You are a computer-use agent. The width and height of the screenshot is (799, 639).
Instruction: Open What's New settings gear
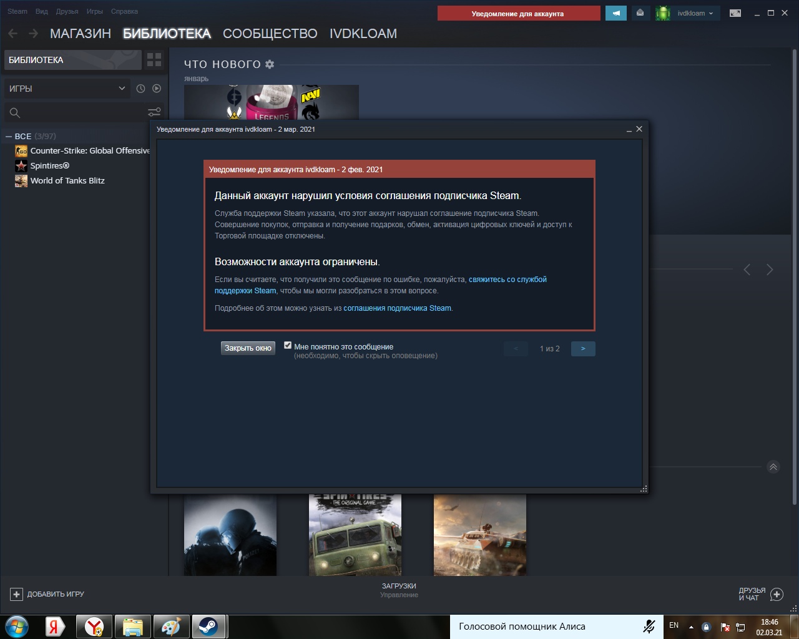pyautogui.click(x=270, y=64)
